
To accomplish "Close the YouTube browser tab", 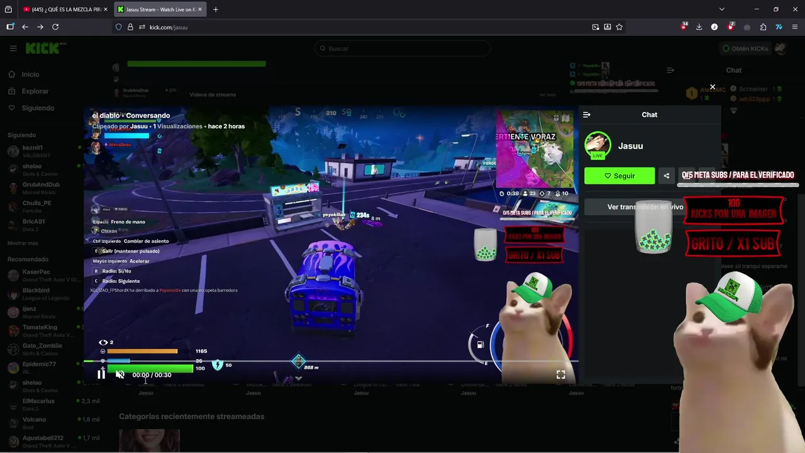I will [106, 9].
